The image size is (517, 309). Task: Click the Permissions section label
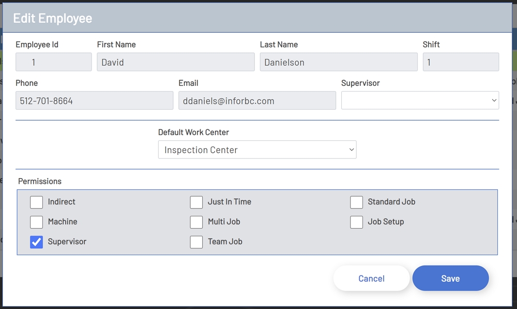coord(40,181)
